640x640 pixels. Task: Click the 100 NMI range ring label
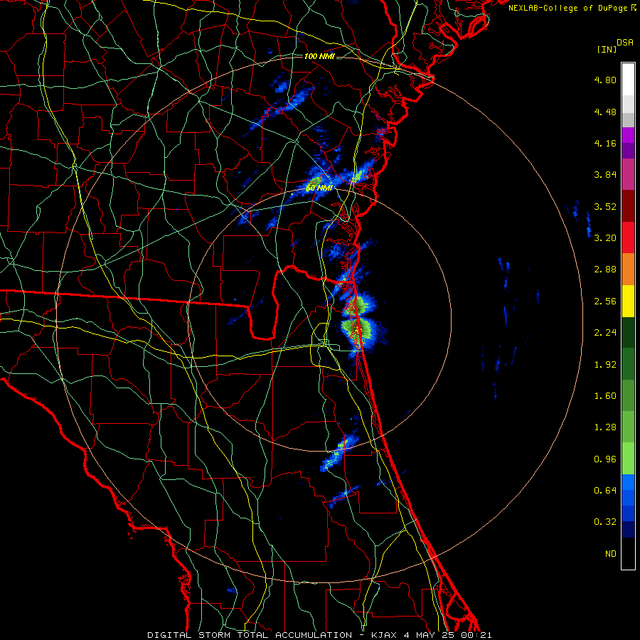(x=319, y=56)
